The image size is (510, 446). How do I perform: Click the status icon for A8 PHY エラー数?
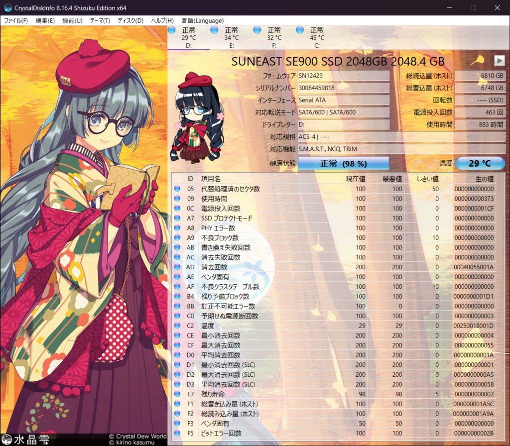click(177, 227)
